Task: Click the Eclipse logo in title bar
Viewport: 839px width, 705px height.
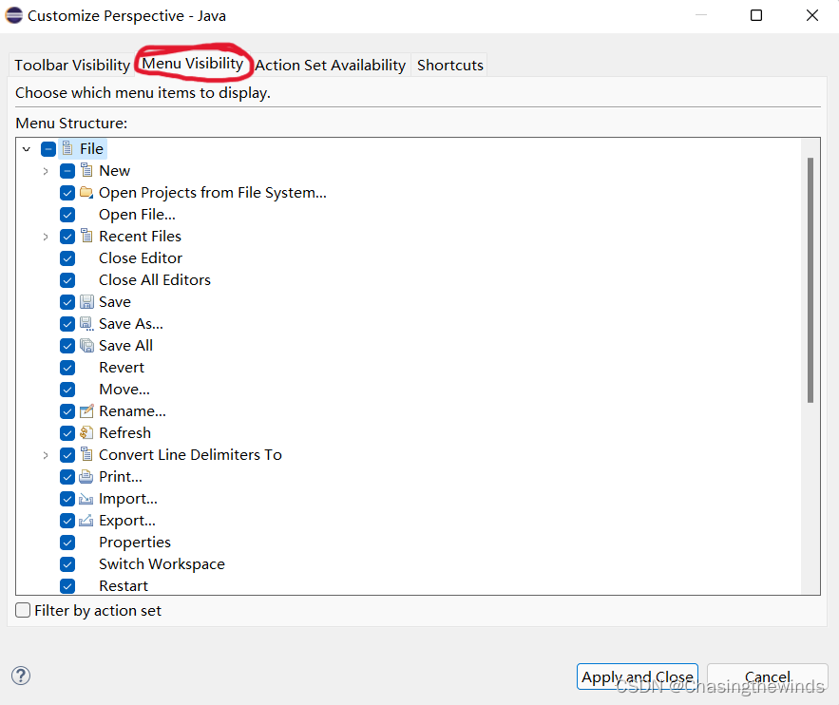Action: pyautogui.click(x=14, y=15)
